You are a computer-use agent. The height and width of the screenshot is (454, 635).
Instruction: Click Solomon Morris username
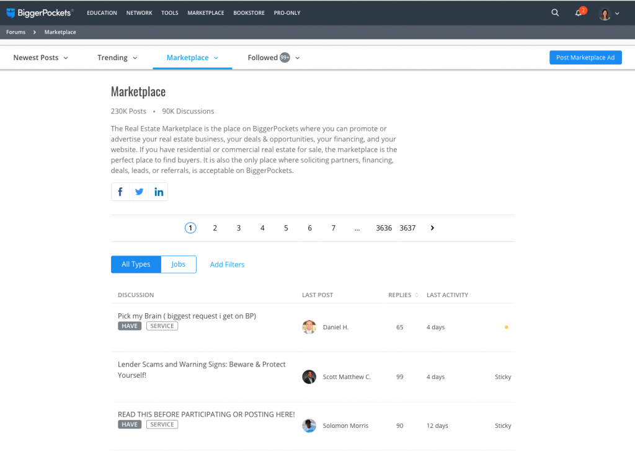345,425
